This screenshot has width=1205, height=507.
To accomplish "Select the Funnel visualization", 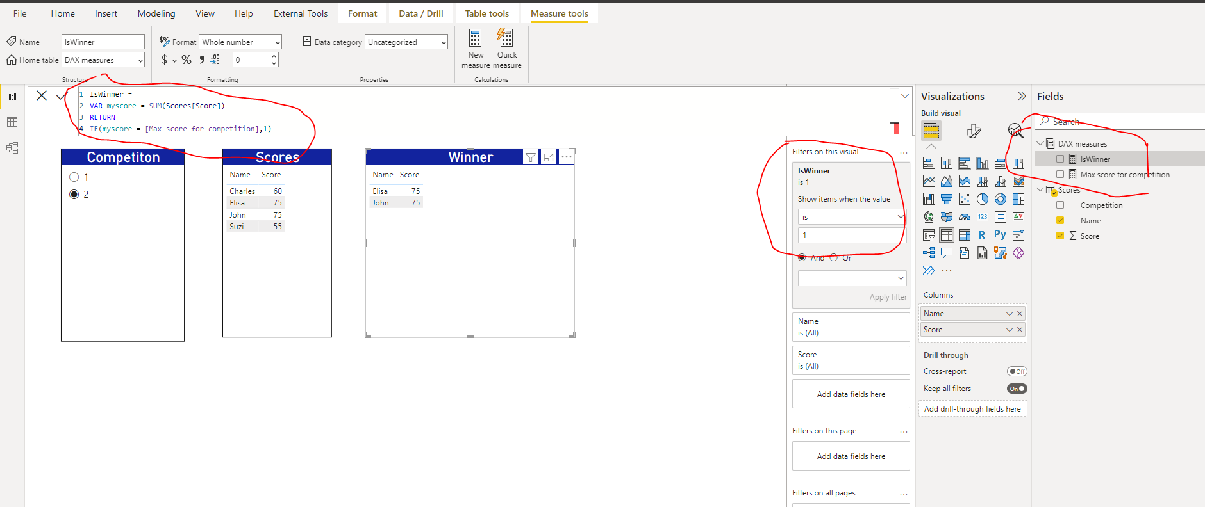I will [x=947, y=199].
